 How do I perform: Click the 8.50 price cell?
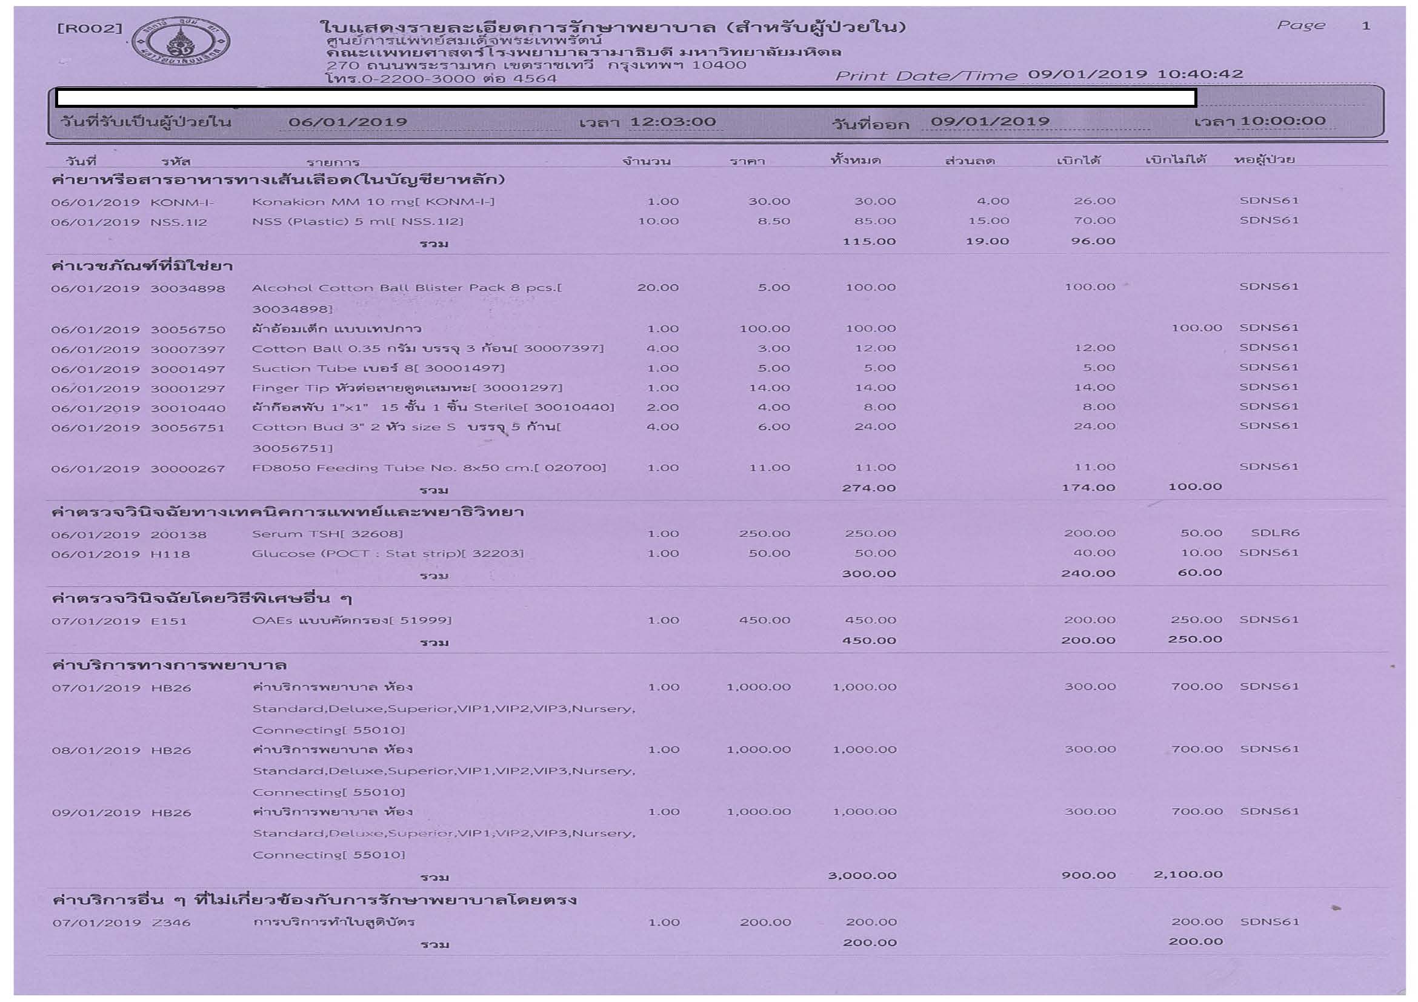tap(774, 221)
